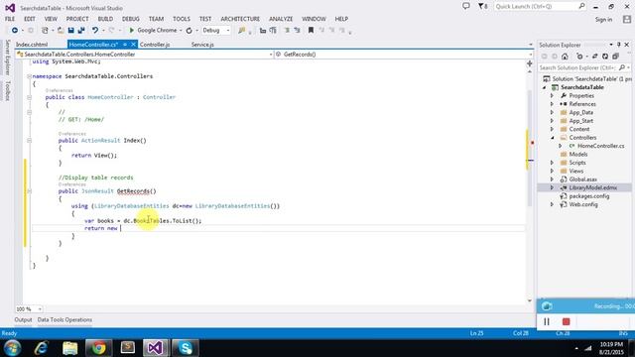
Task: Open the Server Explorer side tab
Action: tap(7, 58)
